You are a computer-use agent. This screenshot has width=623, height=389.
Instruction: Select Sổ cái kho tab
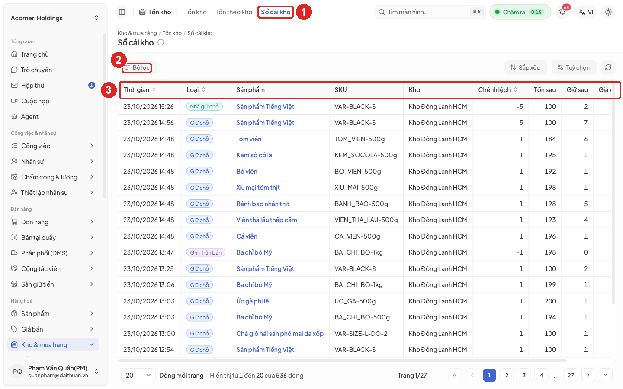[x=276, y=12]
